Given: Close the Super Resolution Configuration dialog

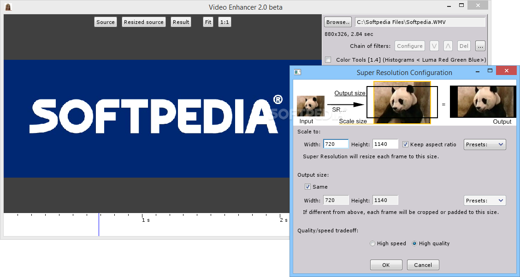Looking at the screenshot, I should [x=506, y=70].
